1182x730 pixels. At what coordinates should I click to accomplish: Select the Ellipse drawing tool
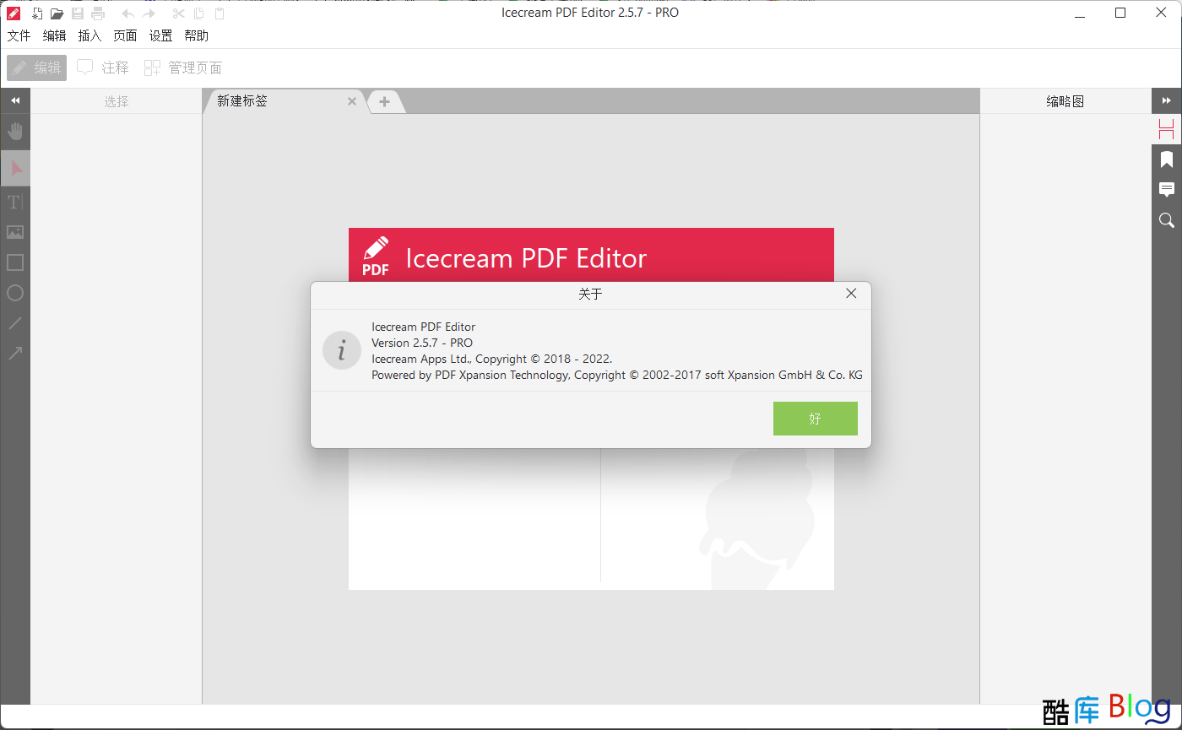[x=15, y=293]
